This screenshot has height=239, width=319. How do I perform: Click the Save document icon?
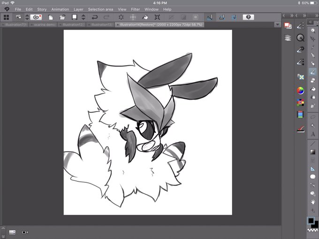[75, 17]
